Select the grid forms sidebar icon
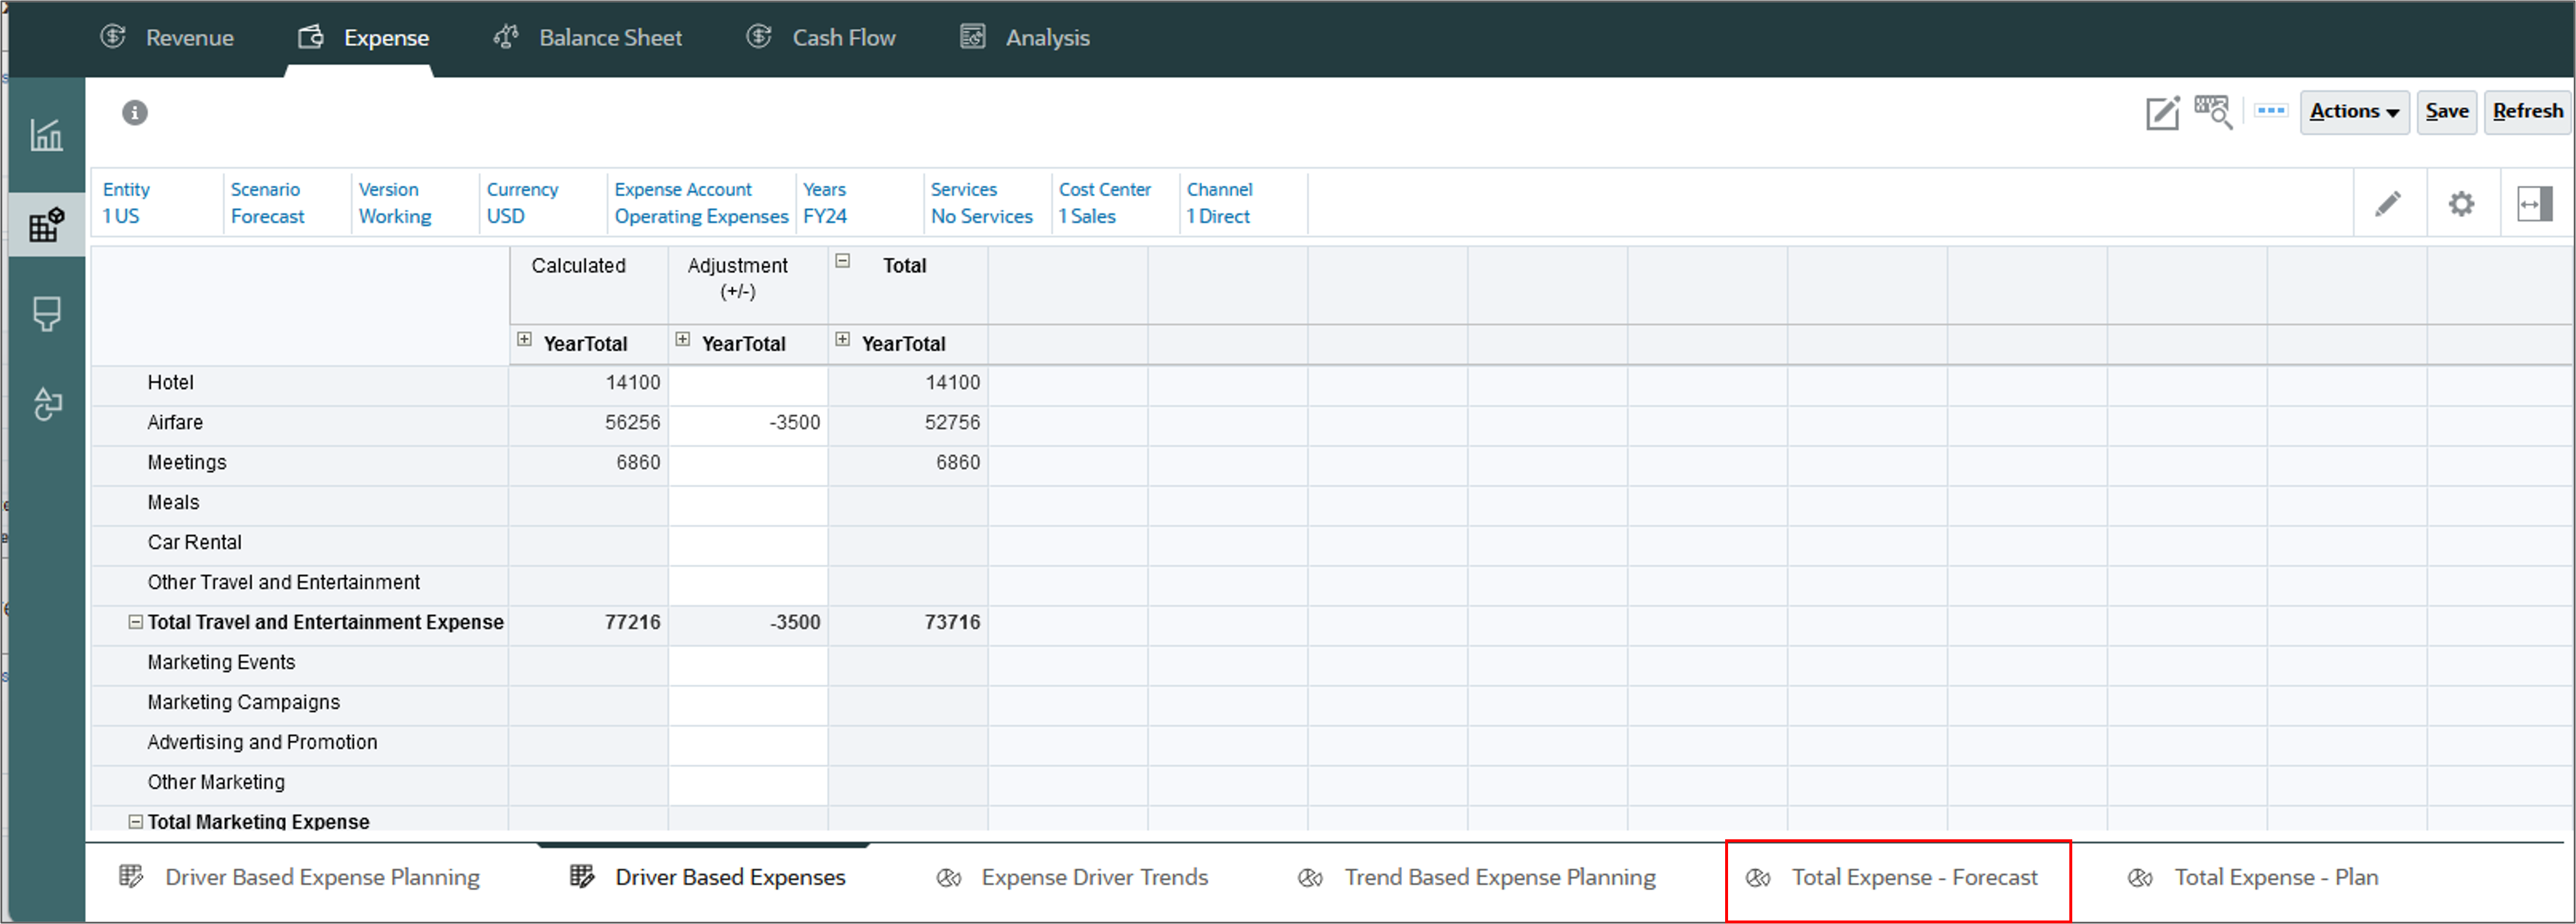 coord(46,224)
